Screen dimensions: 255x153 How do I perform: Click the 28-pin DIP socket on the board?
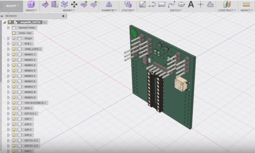pyautogui.click(x=155, y=92)
